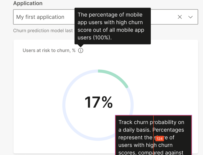Click 'Churn prediction model last' helper text
This screenshot has width=203, height=155.
tap(43, 31)
